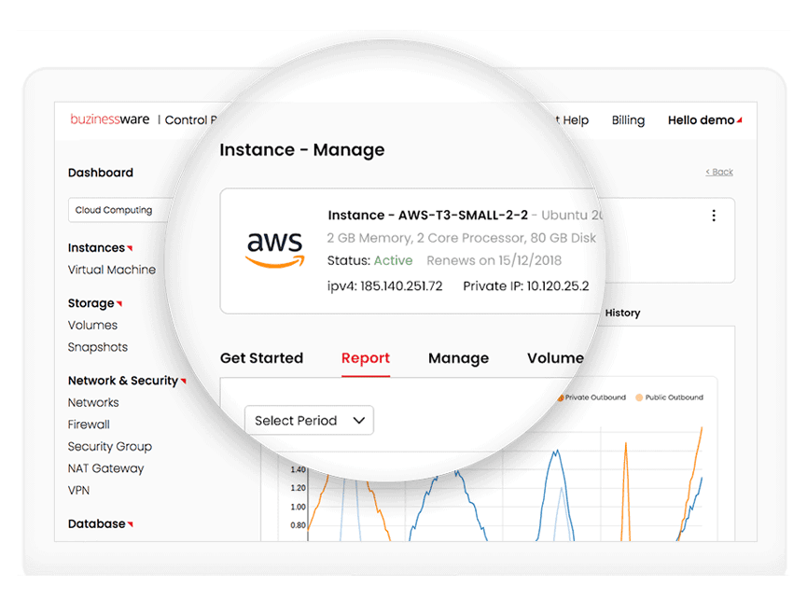Screen dimensions: 807x613
Task: Switch to the Report tab
Action: point(366,358)
